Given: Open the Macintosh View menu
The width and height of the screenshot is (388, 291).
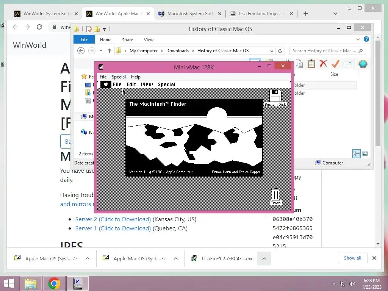Looking at the screenshot, I should click(x=147, y=84).
